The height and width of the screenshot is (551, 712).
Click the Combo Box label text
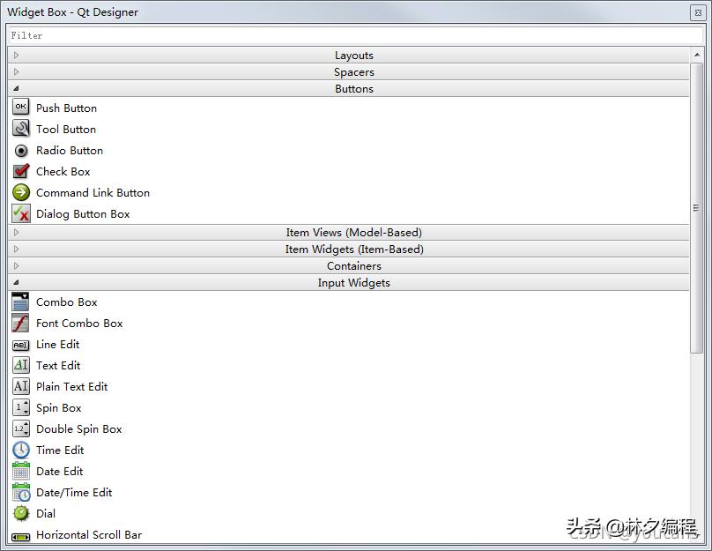coord(67,302)
